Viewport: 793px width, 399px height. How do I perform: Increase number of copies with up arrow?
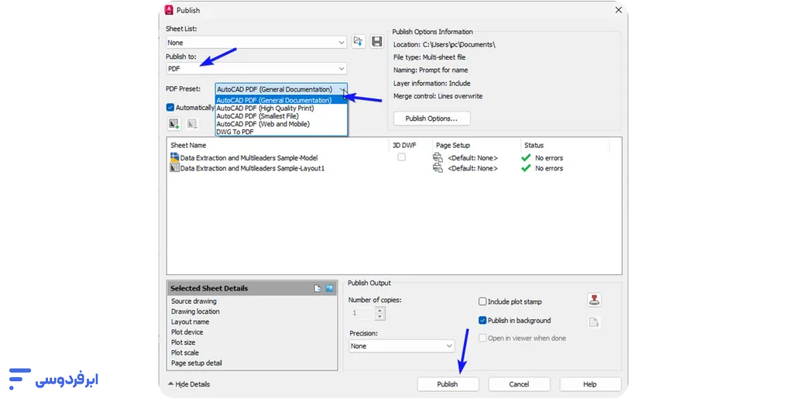(x=379, y=310)
